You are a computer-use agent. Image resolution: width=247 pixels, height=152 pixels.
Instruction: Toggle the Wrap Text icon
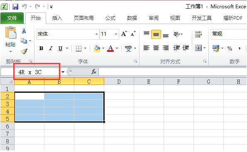pyautogui.click(x=198, y=34)
